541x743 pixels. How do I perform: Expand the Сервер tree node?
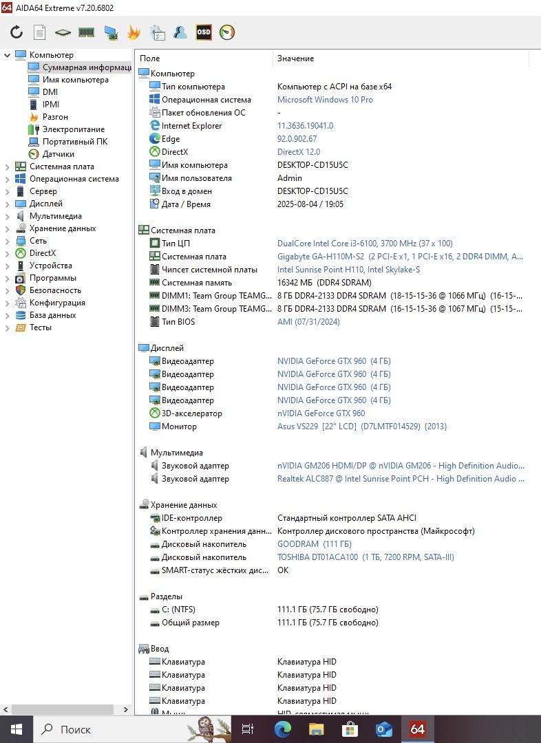tap(7, 191)
